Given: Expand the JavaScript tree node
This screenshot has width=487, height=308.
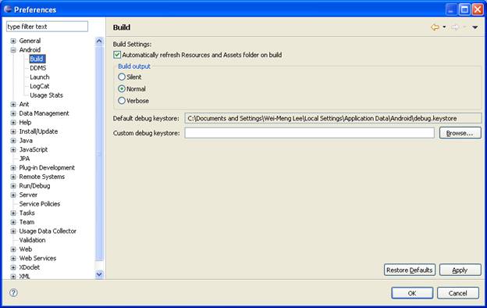Looking at the screenshot, I should tap(13, 149).
